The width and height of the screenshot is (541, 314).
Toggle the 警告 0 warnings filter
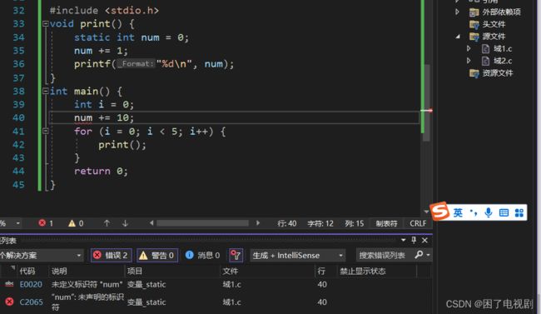point(157,255)
